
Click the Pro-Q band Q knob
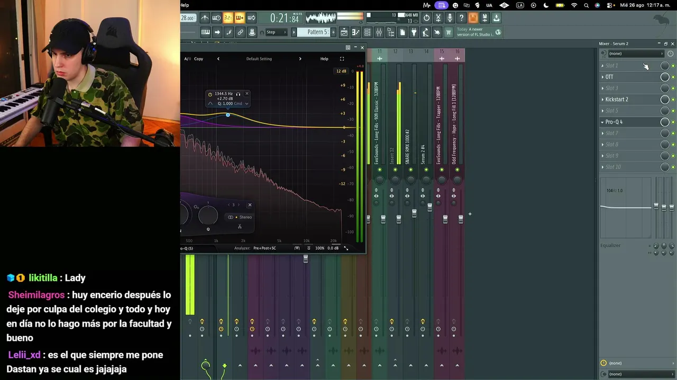[208, 214]
